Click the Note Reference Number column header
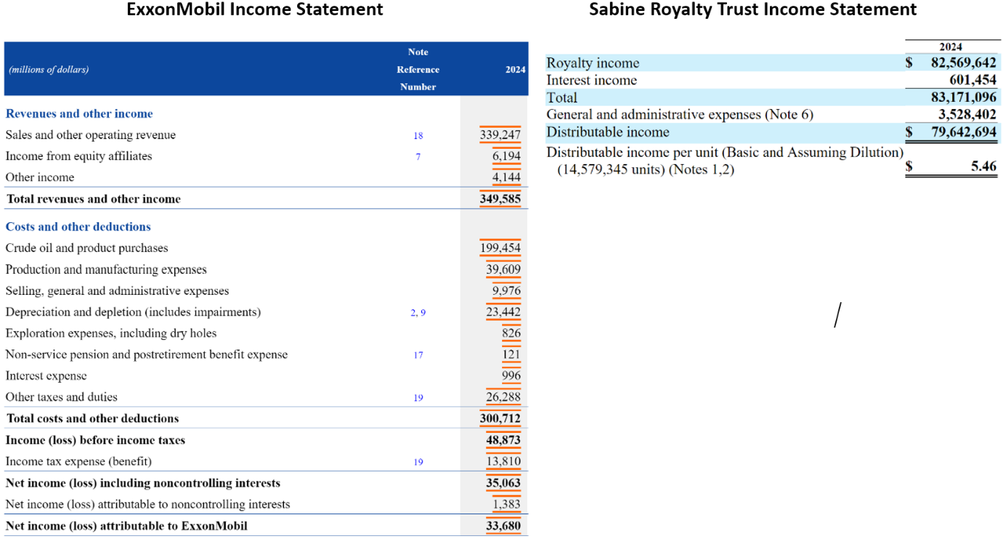 [418, 70]
